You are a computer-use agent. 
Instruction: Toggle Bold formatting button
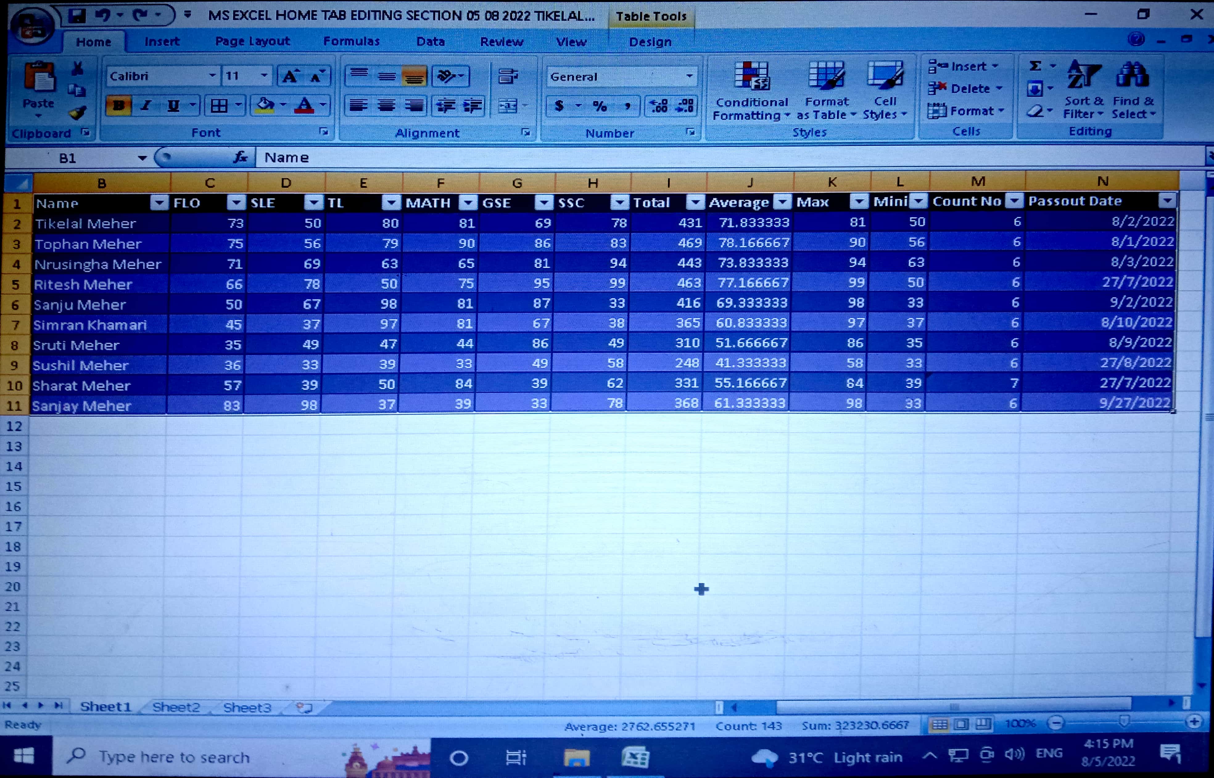[119, 106]
